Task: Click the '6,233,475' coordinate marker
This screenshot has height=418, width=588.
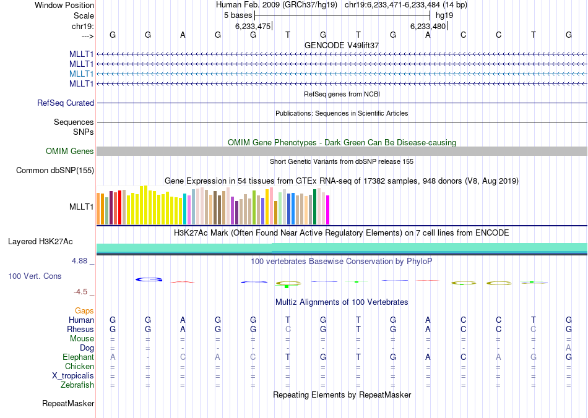Action: [x=253, y=26]
